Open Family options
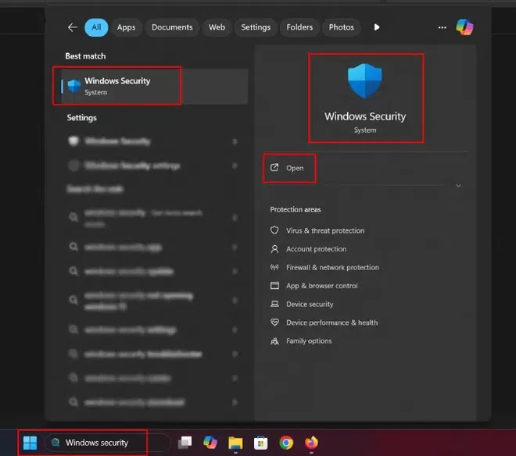Screen dimensions: 516x456 click(x=309, y=341)
